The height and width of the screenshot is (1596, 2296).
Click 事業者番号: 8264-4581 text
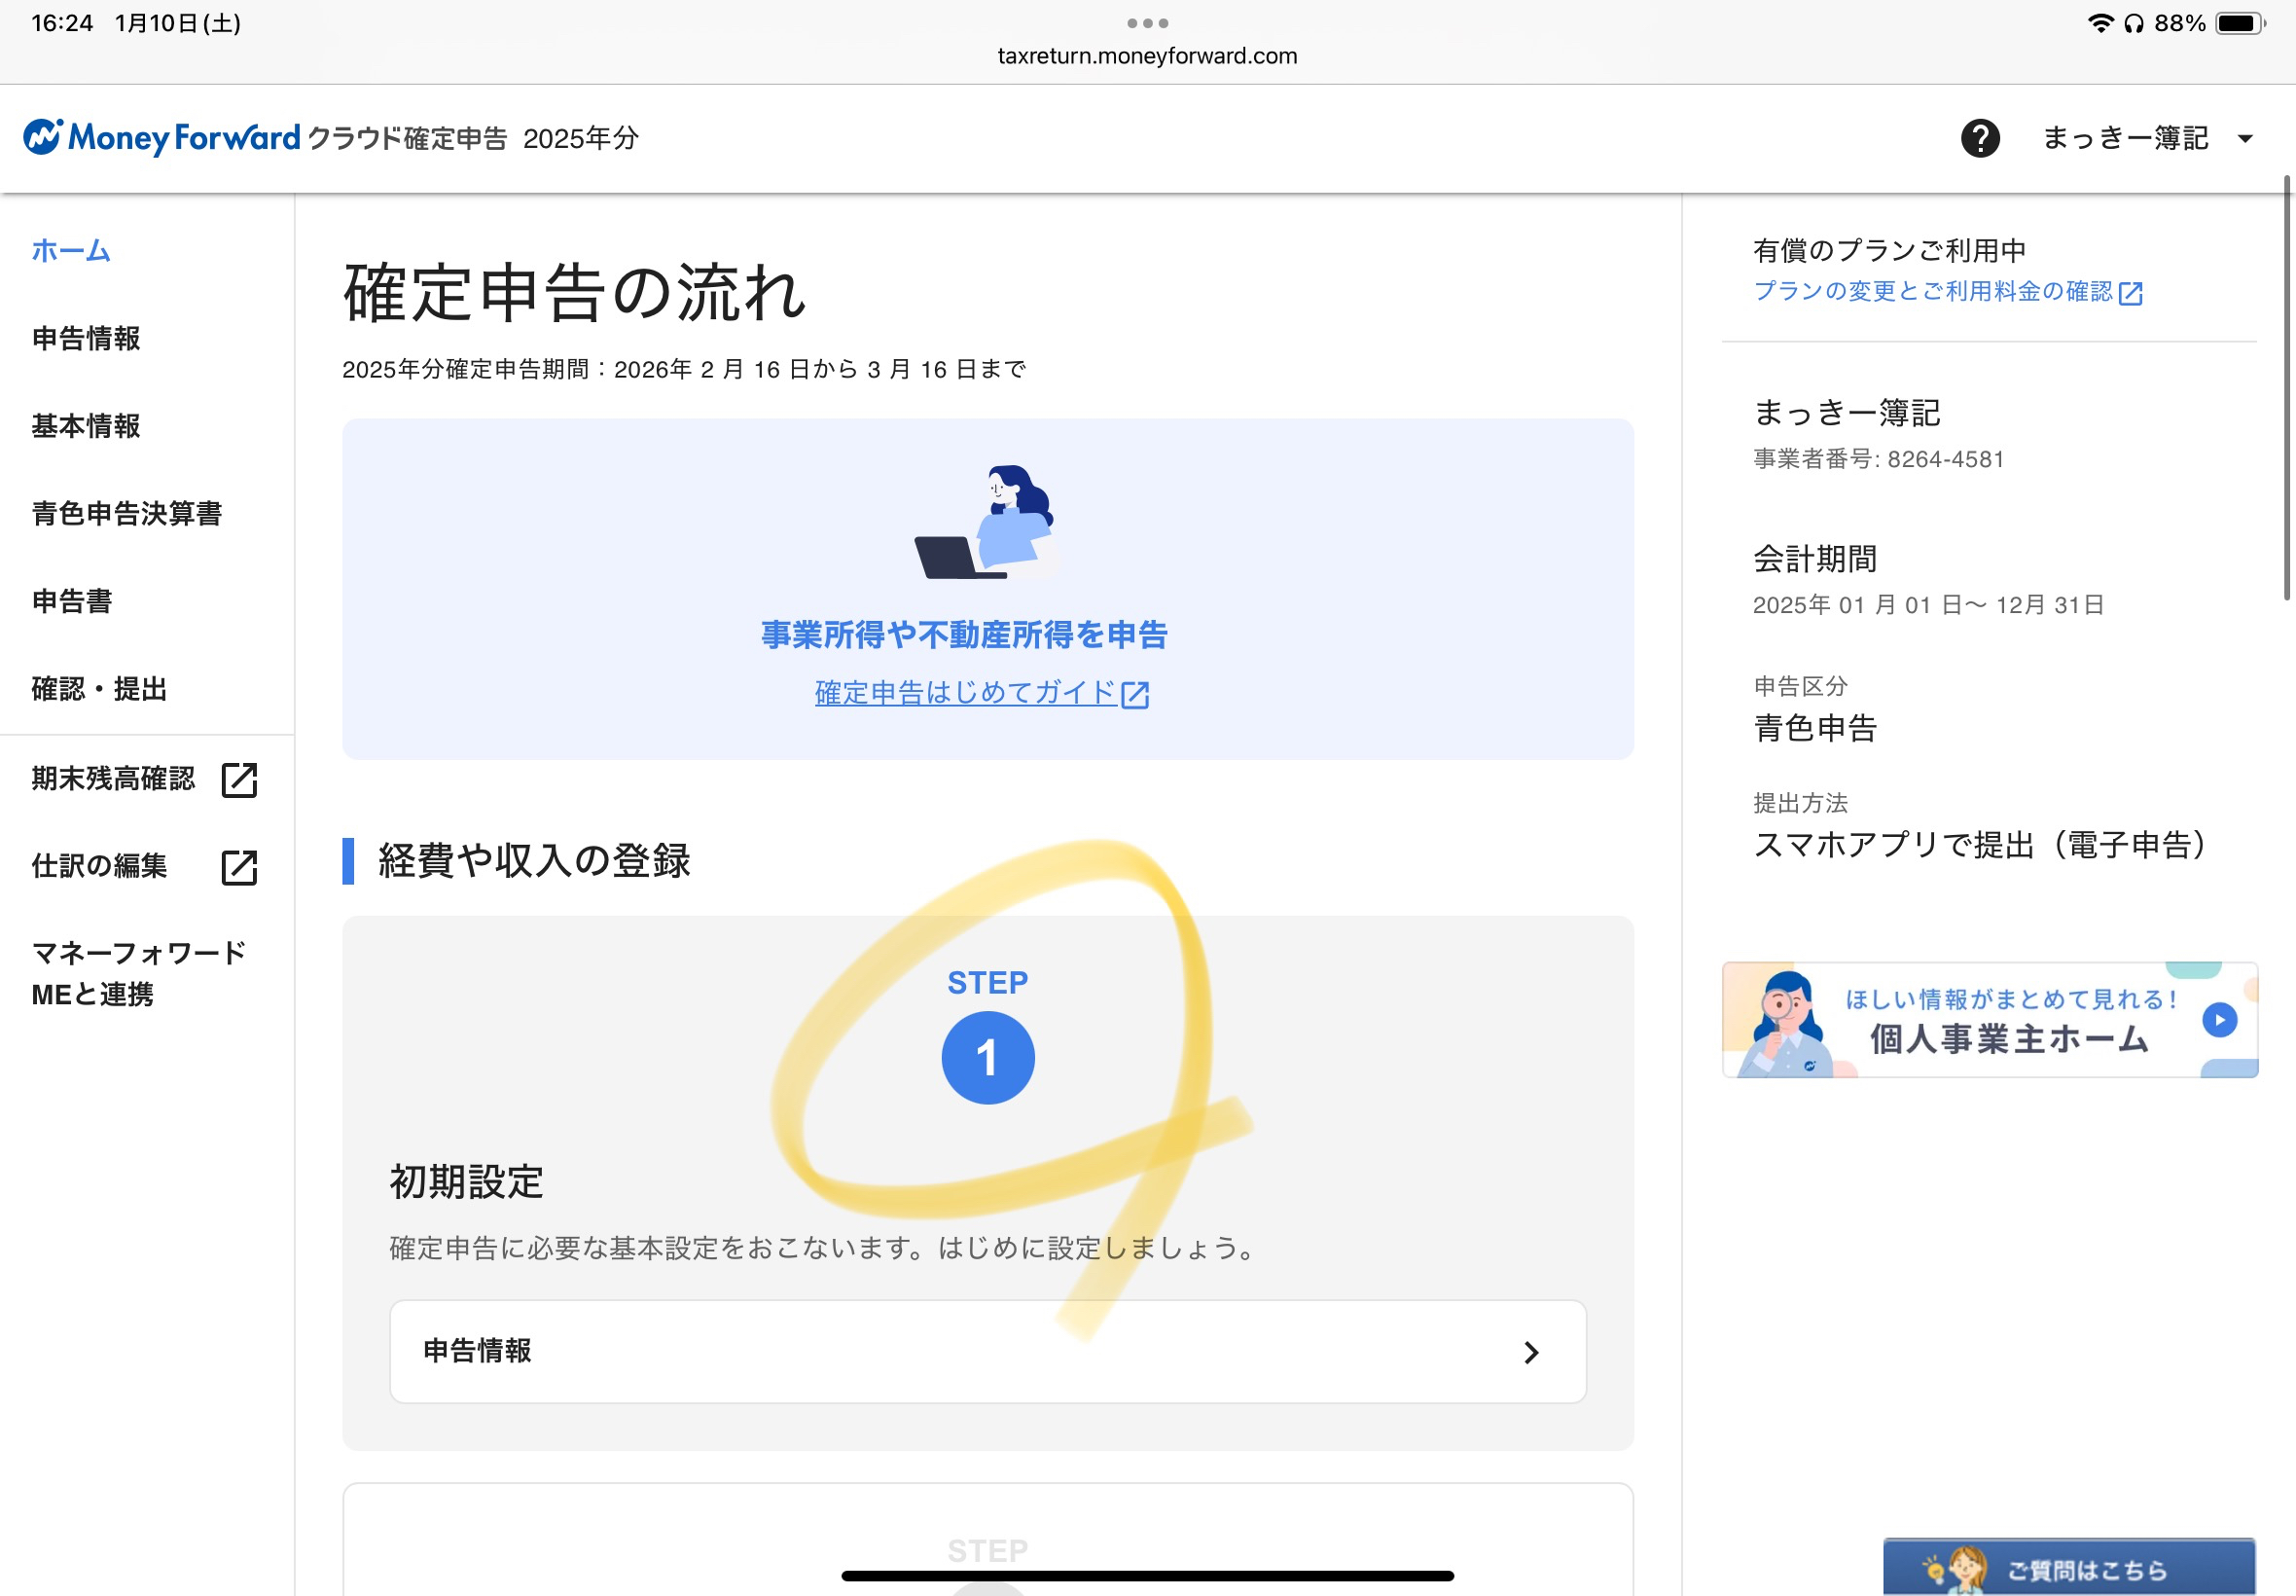[x=1879, y=459]
